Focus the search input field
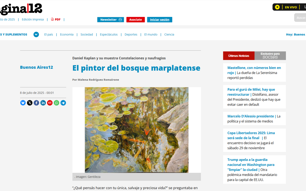The height and width of the screenshot is (191, 306). click(300, 18)
